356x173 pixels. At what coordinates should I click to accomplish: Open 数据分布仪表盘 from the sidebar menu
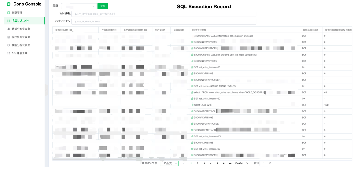coord(21,29)
